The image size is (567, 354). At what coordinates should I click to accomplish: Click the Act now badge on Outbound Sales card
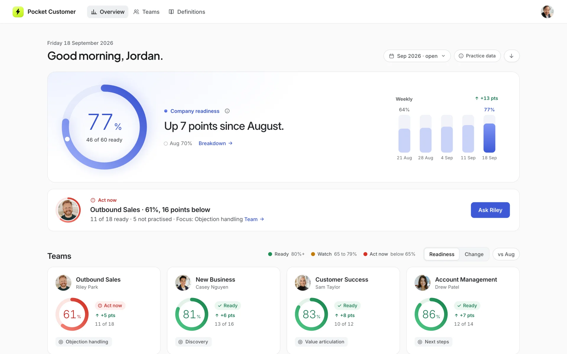tap(110, 306)
